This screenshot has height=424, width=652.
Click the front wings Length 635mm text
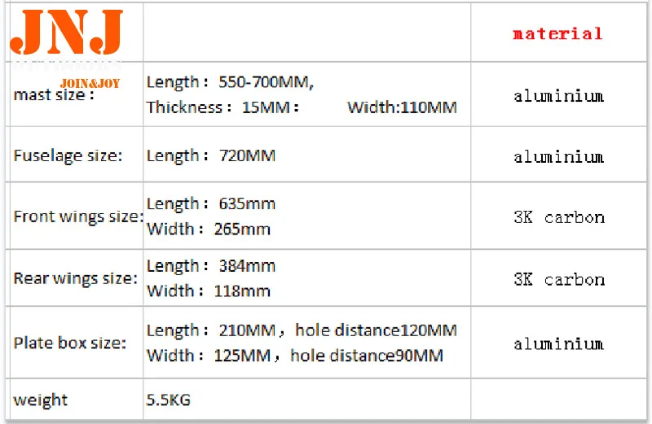point(210,203)
